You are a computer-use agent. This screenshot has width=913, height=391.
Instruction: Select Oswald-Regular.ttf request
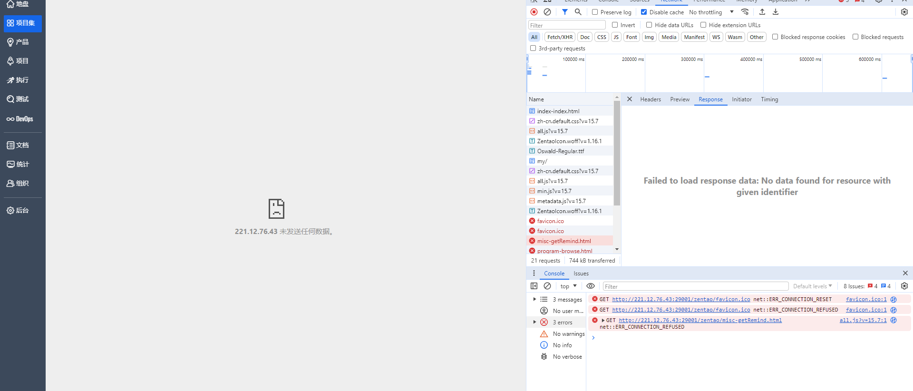tap(570, 151)
